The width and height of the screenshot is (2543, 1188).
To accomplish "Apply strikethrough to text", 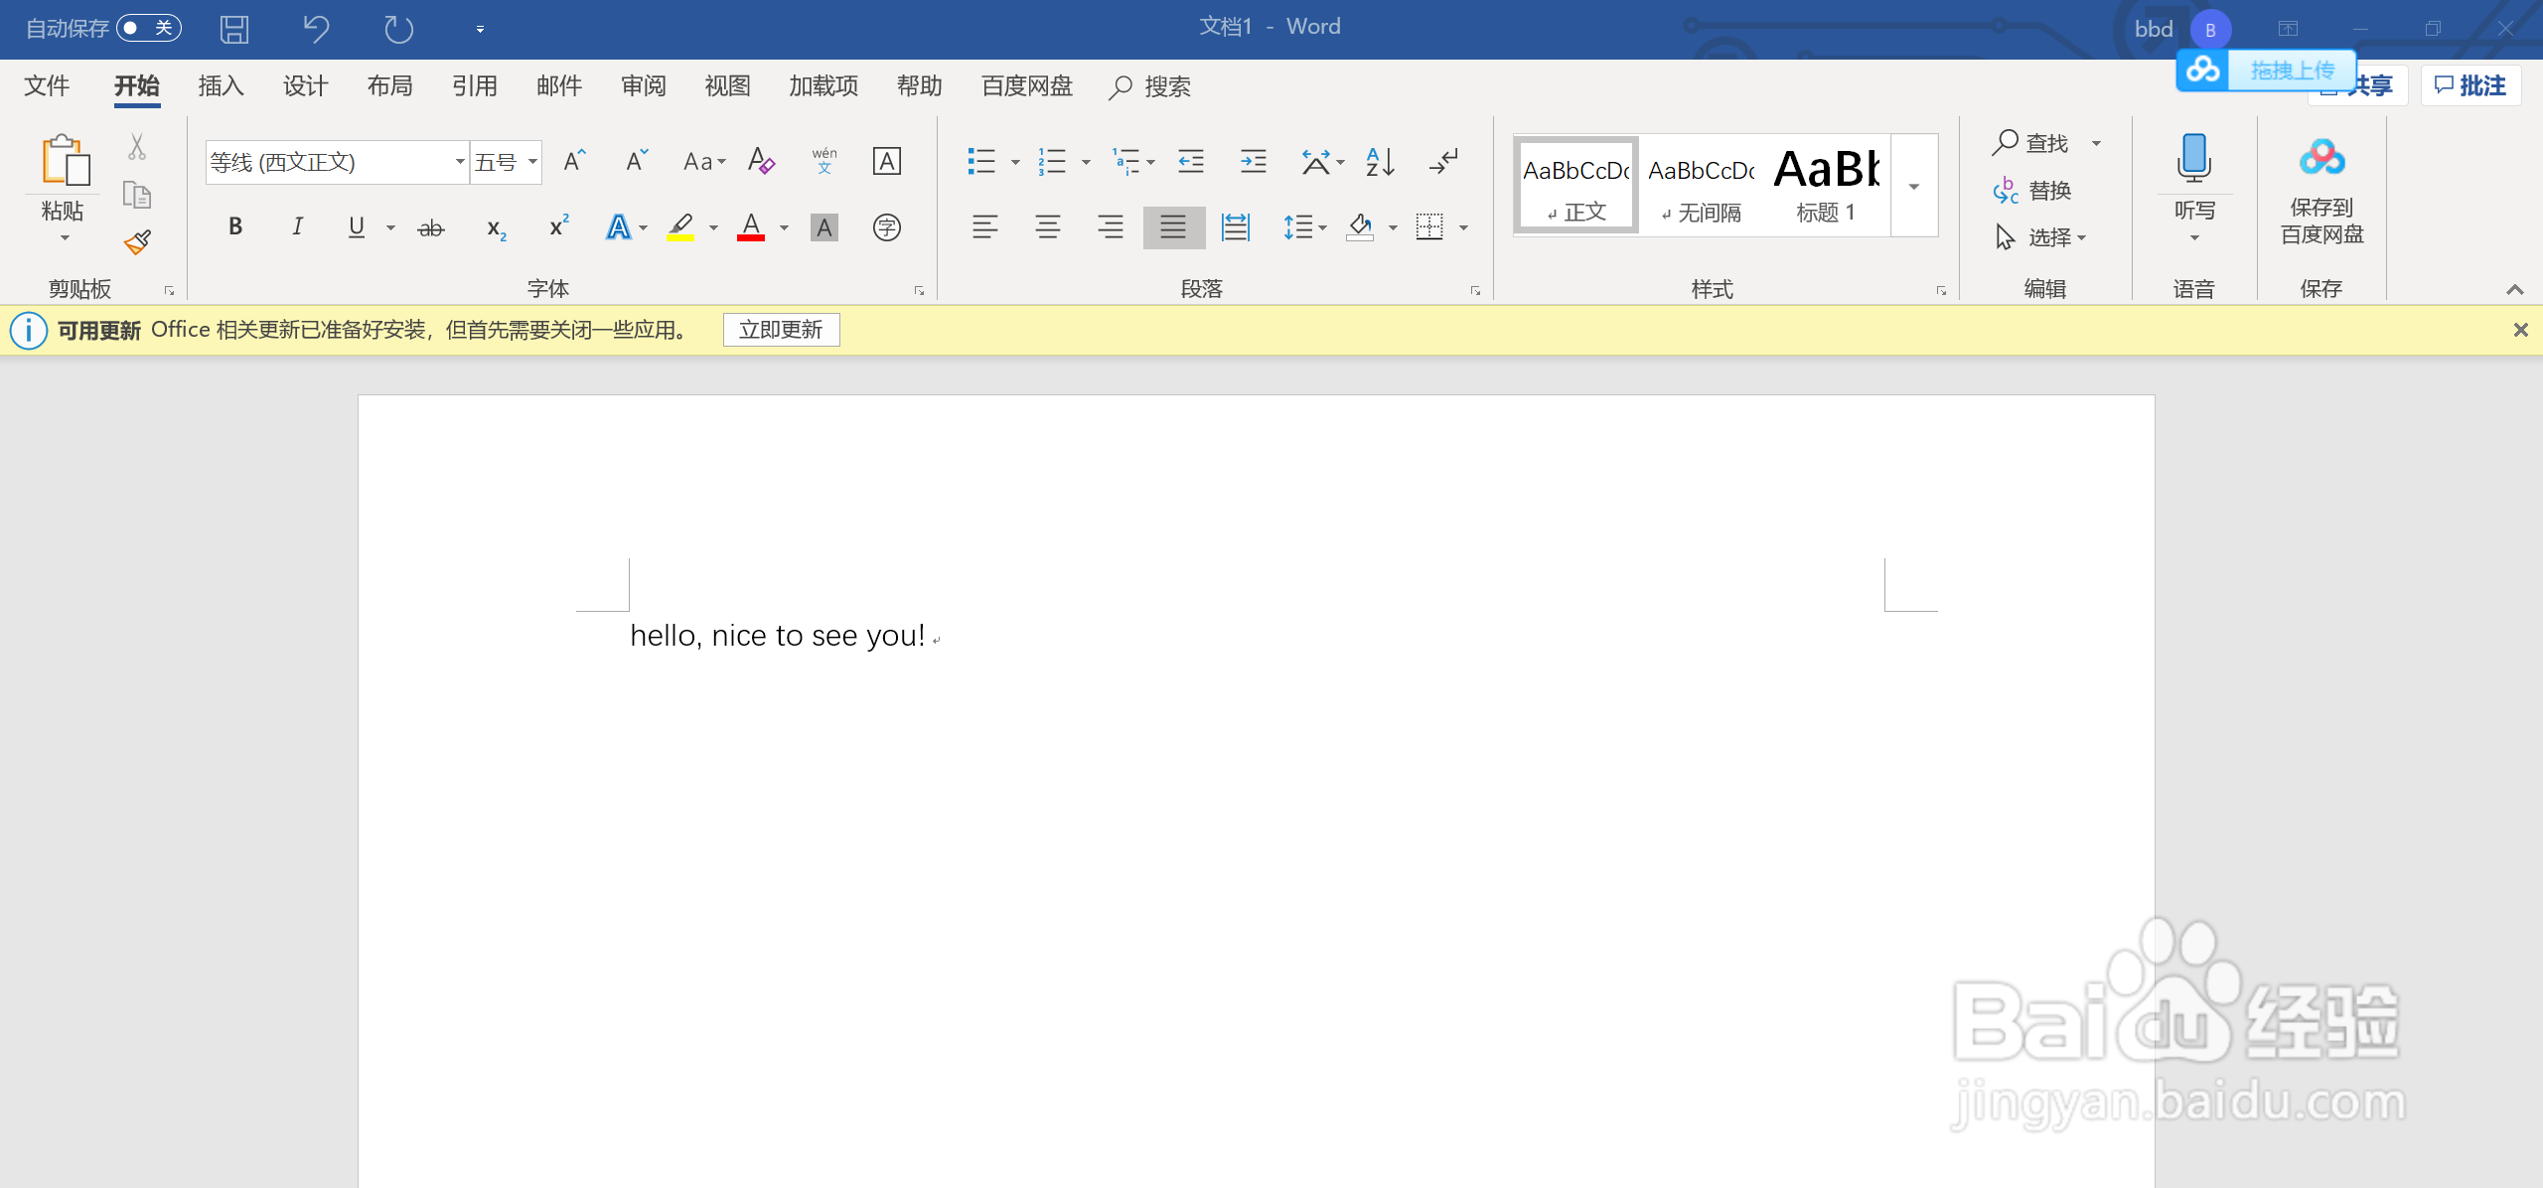I will [430, 227].
